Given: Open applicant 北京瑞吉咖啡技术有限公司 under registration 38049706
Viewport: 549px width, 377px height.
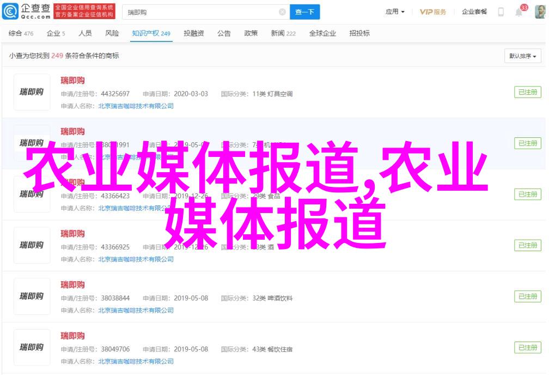Looking at the screenshot, I should (136, 362).
